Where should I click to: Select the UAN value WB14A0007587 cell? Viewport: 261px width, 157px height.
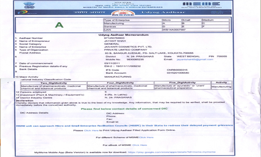[173, 30]
